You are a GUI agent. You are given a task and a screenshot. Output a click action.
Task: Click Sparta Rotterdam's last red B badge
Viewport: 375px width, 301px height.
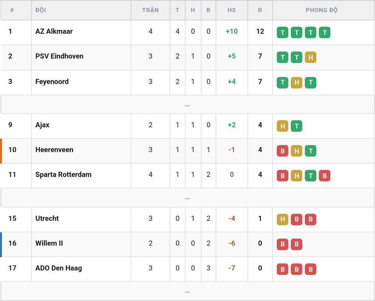324,176
